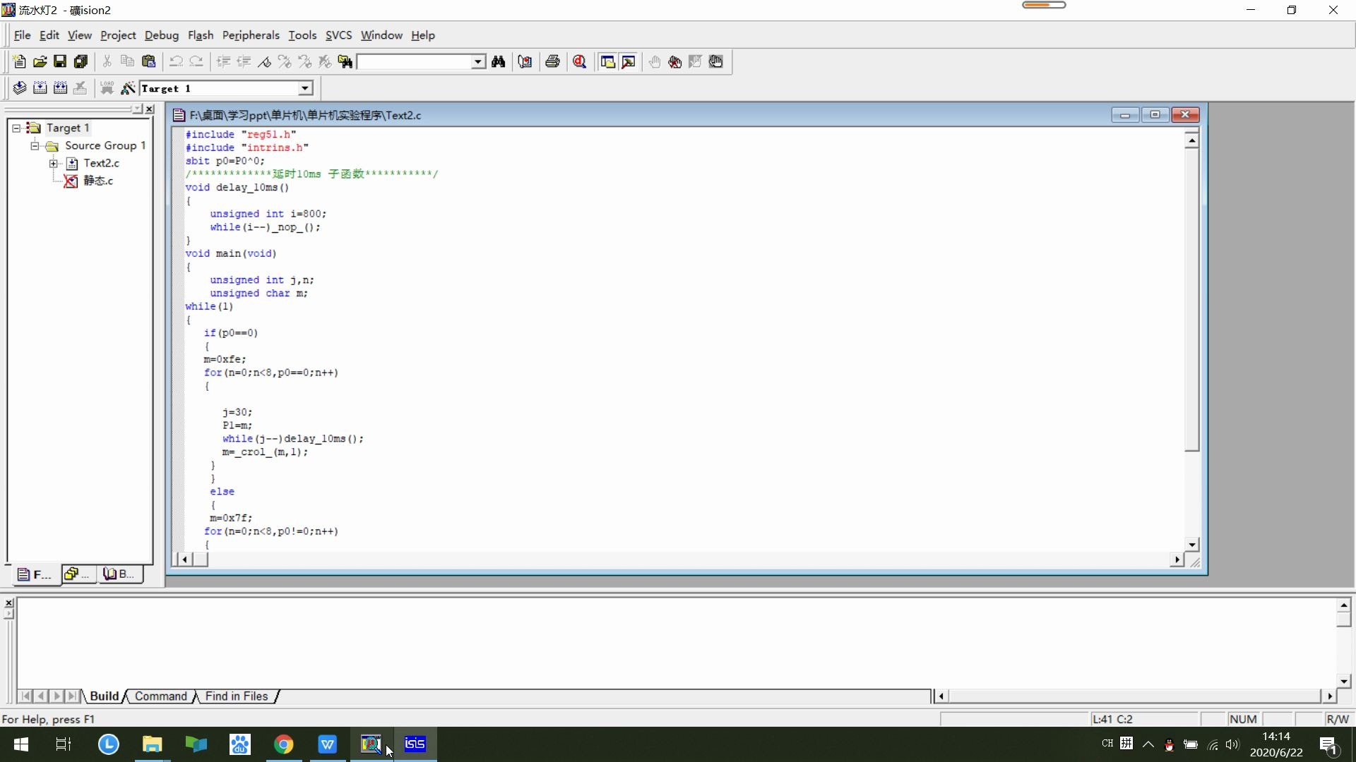The height and width of the screenshot is (762, 1356).
Task: Switch to the Find in Files tab
Action: pyautogui.click(x=237, y=696)
